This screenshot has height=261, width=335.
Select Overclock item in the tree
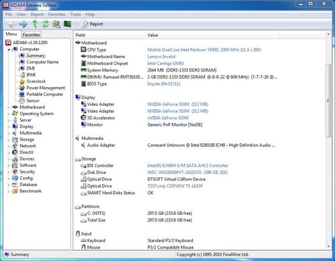coord(36,81)
